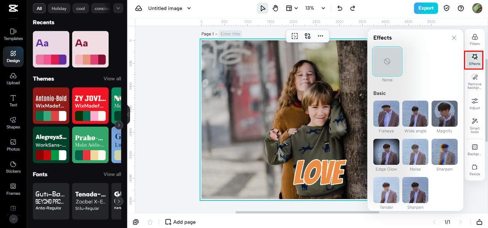488x228 pixels.
Task: Expand more sidebar tools chevron
Action: (x=13, y=219)
